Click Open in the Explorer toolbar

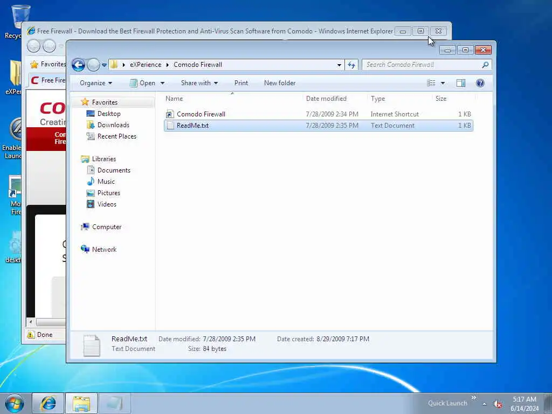142,83
